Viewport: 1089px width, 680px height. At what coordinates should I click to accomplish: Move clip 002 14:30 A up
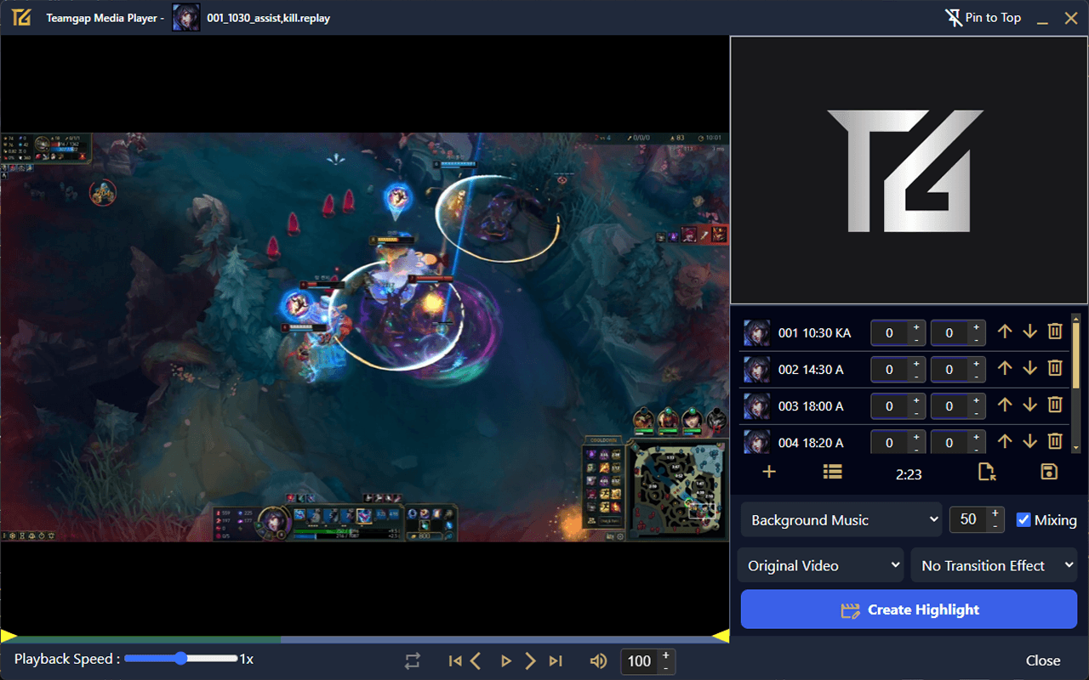point(1005,368)
